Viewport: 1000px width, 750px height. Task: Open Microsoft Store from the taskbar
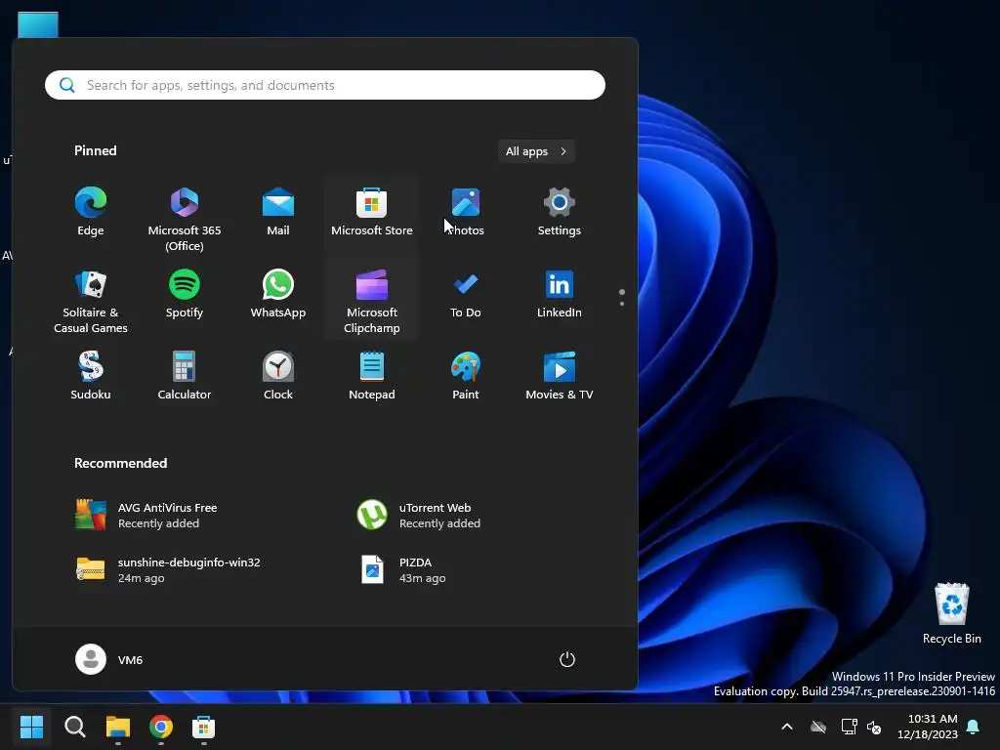click(x=203, y=727)
